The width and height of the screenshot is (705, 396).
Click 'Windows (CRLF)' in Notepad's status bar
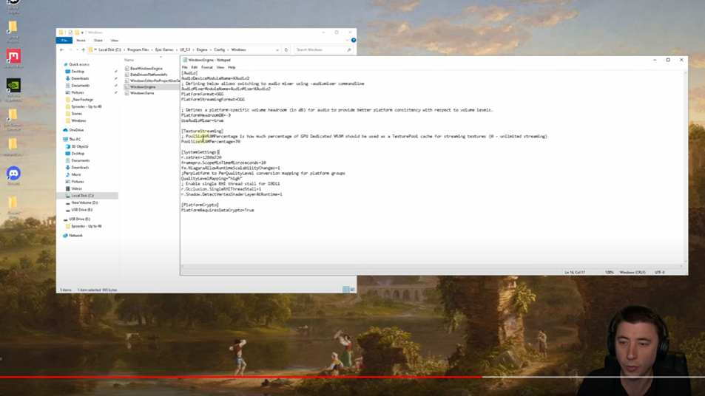(x=633, y=273)
